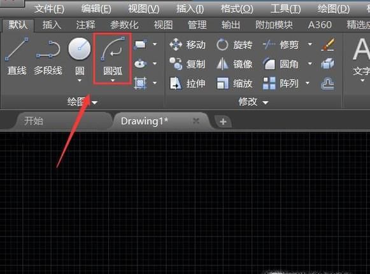Open the 文件(F) menu

click(x=49, y=9)
